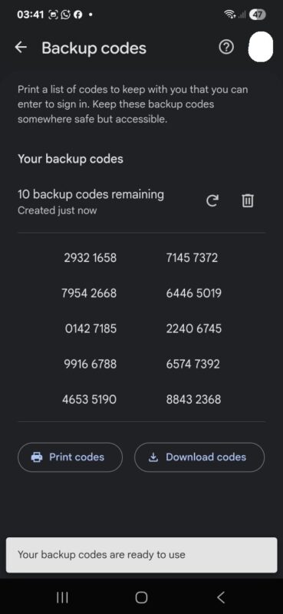Click the Print codes button
This screenshot has height=614, width=283.
70,457
